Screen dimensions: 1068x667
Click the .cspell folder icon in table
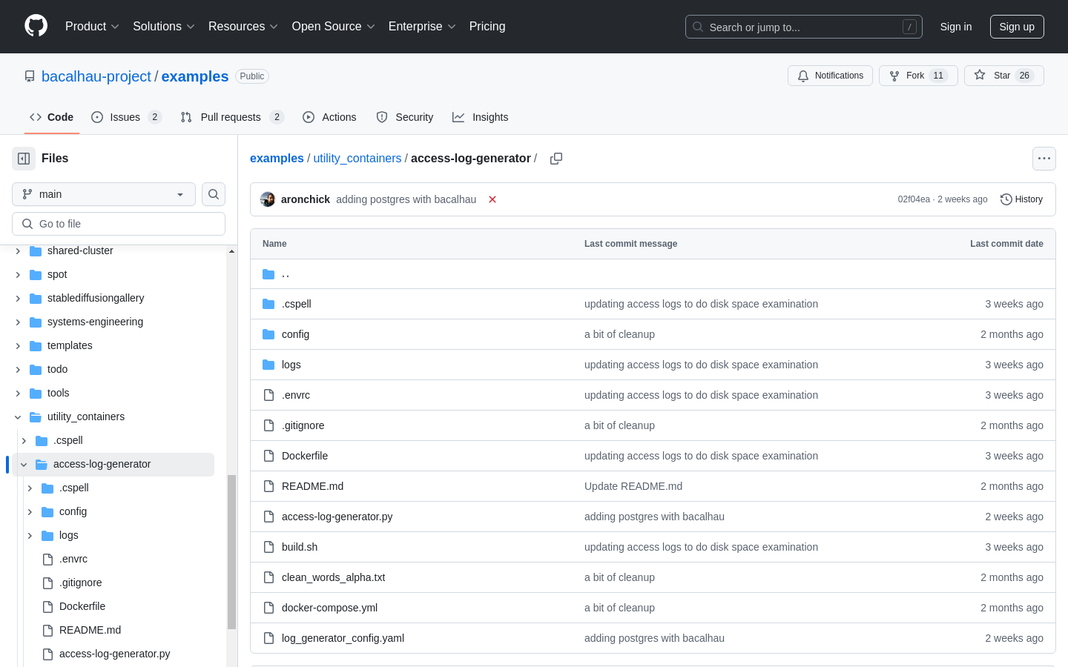point(268,304)
